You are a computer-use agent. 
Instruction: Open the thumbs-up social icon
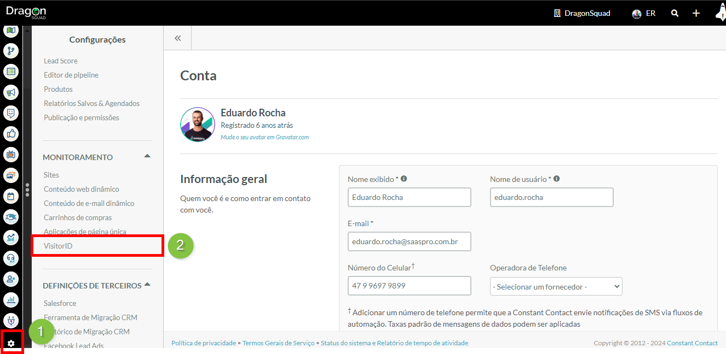tap(11, 134)
